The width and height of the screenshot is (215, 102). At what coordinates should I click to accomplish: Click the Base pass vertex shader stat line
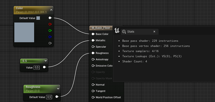[x=156, y=46]
